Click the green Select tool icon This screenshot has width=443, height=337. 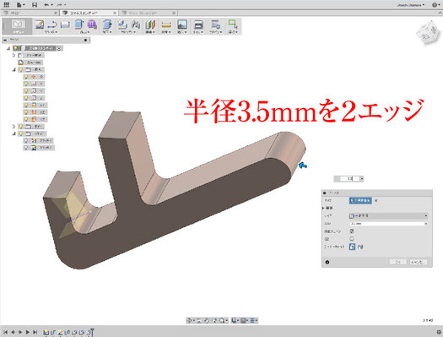point(233,24)
